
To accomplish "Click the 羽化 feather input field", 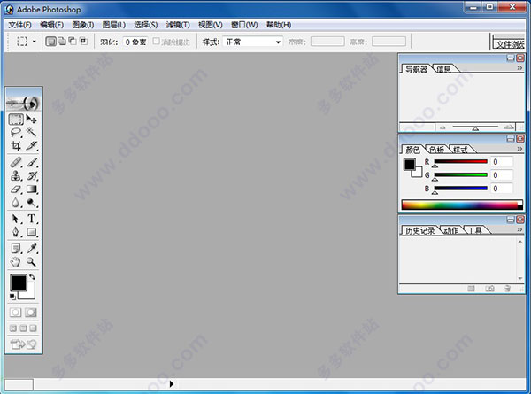I will 135,42.
